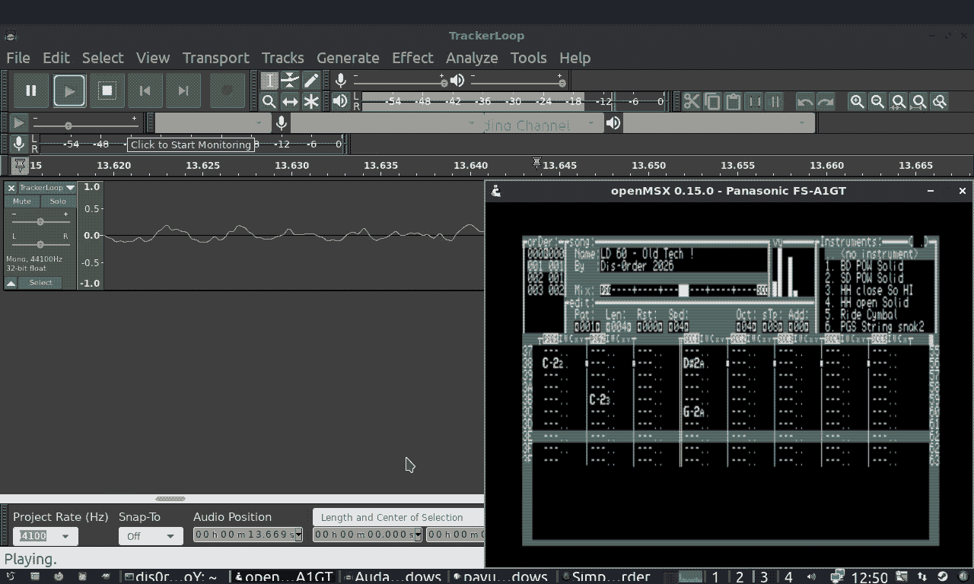Screen dimensions: 974x584
Task: Open the TrackerLoop track name dropdown
Action: click(x=47, y=188)
